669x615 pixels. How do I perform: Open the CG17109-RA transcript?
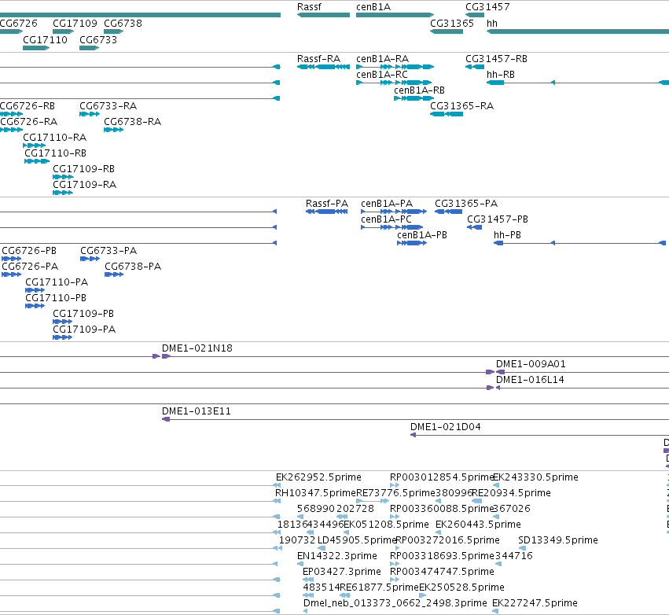click(63, 193)
